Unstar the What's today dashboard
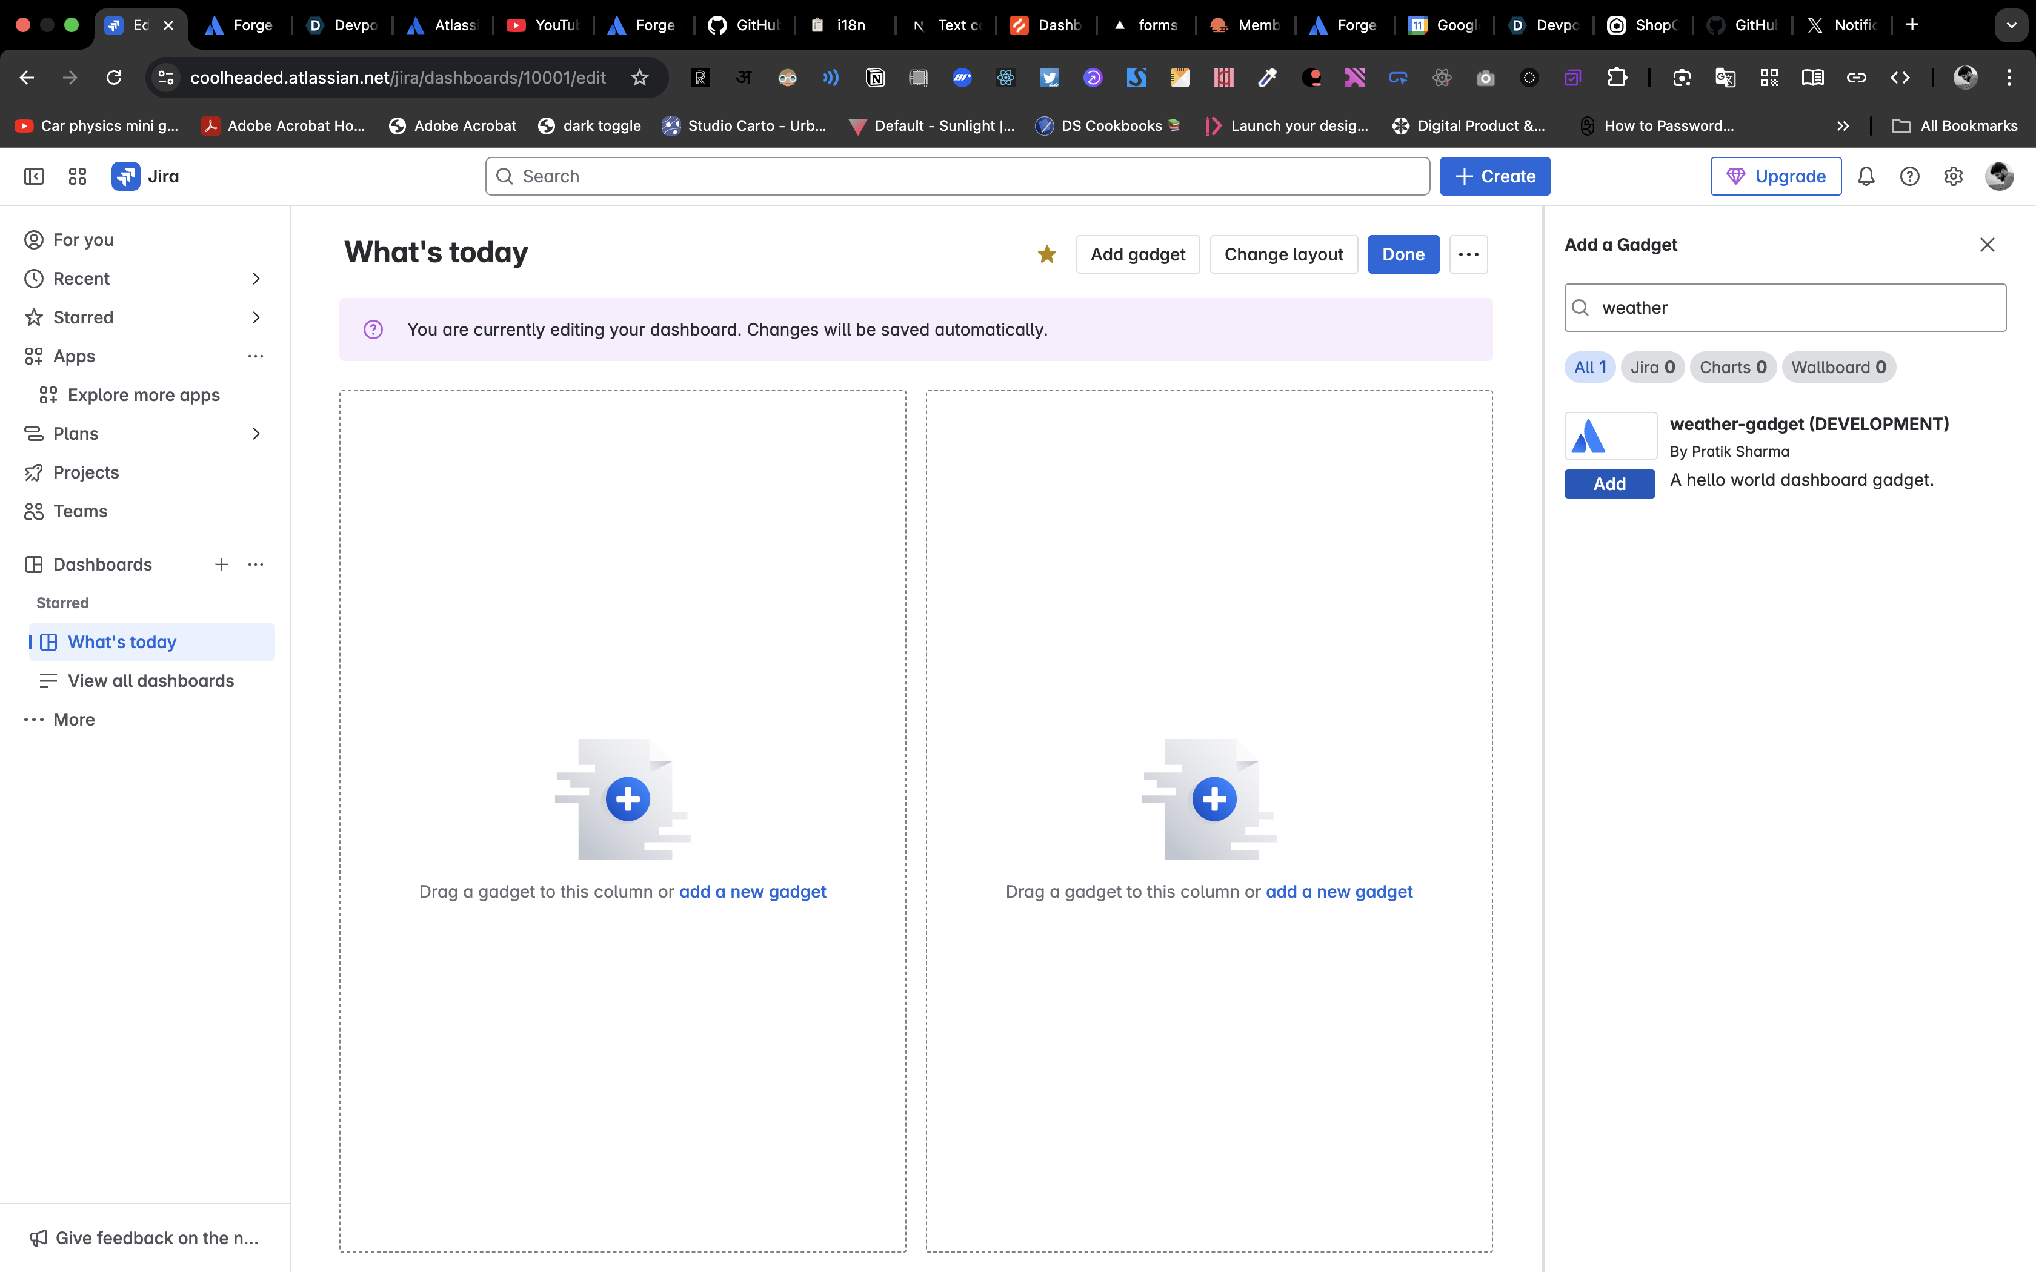Image resolution: width=2036 pixels, height=1272 pixels. coord(1046,254)
